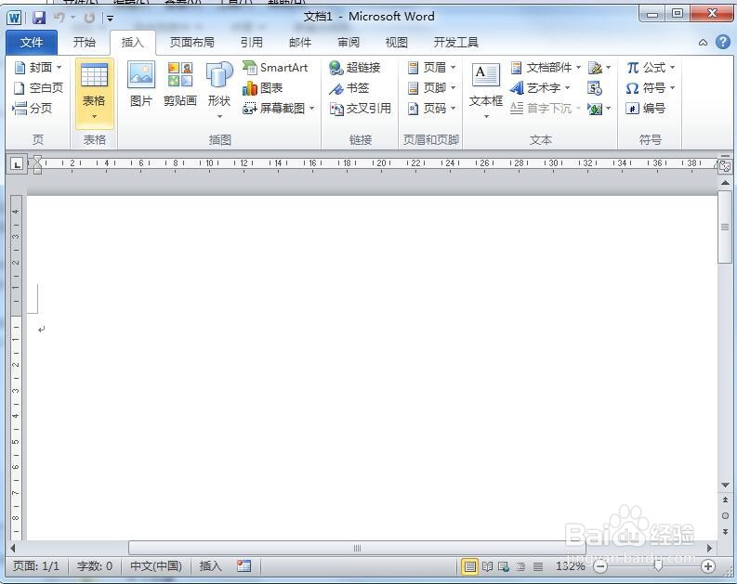This screenshot has height=584, width=737.
Task: Switch to Web Layout view
Action: pyautogui.click(x=504, y=566)
